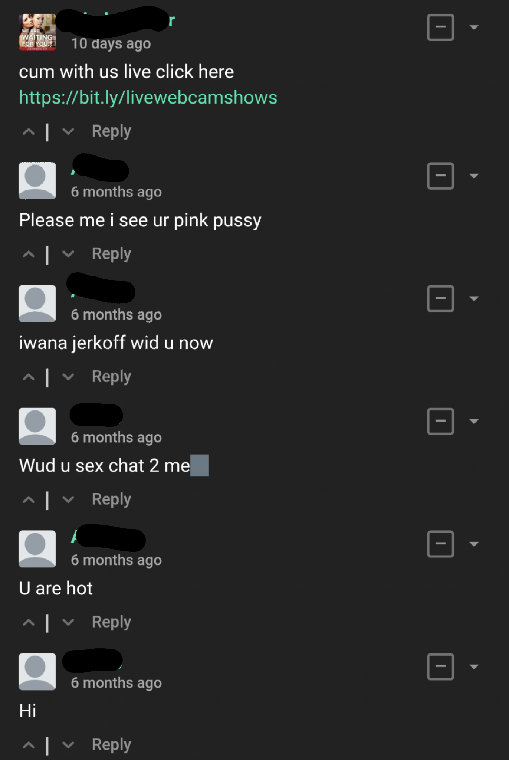The width and height of the screenshot is (509, 760).
Task: Upvote the 'U are hot' comment
Action: tap(29, 622)
